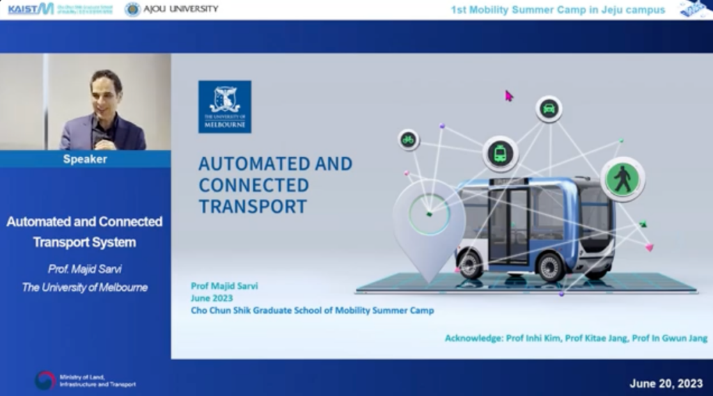
Task: Click the Ajou University logo
Action: point(171,9)
